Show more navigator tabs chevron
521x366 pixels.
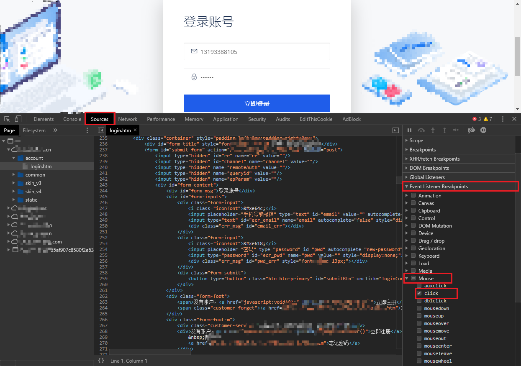tap(55, 131)
